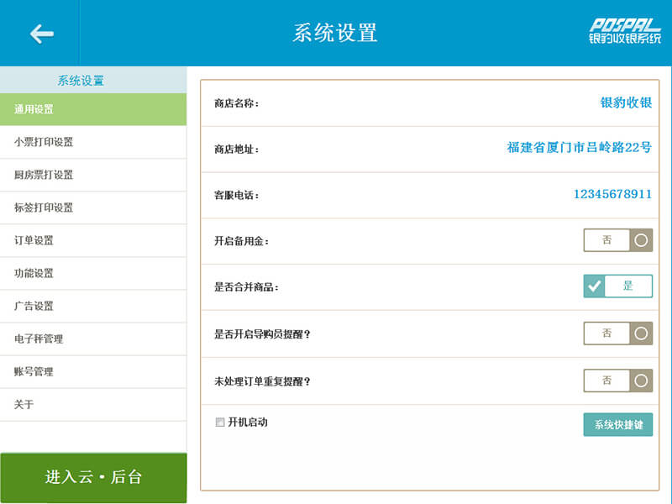
Task: Switch to 订单设置 in sidebar
Action: click(92, 240)
